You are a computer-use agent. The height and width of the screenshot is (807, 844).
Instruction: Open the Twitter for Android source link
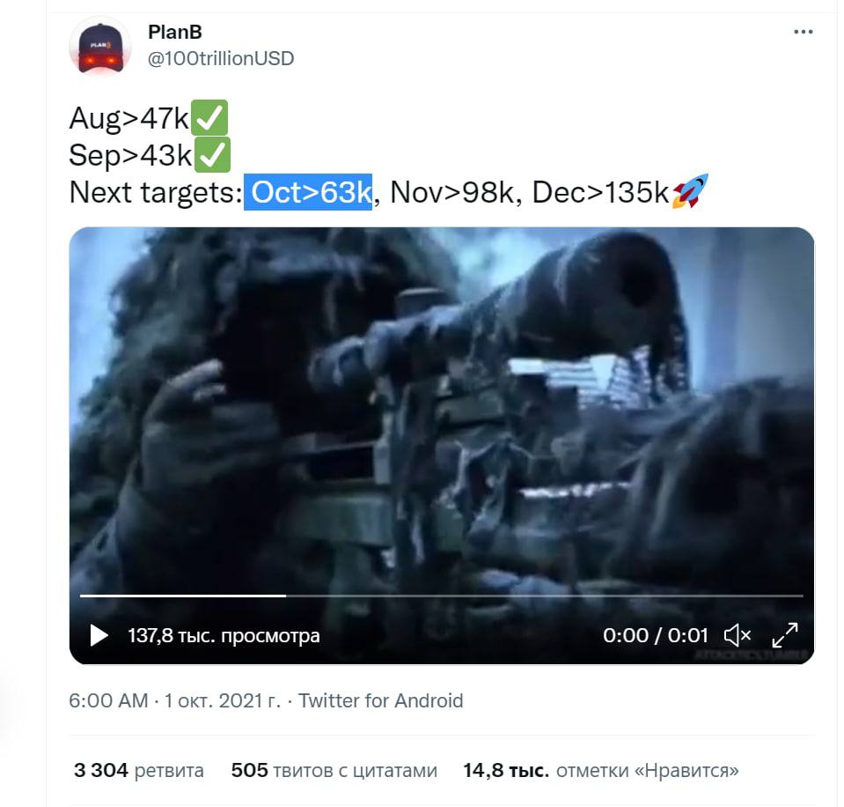[x=380, y=701]
